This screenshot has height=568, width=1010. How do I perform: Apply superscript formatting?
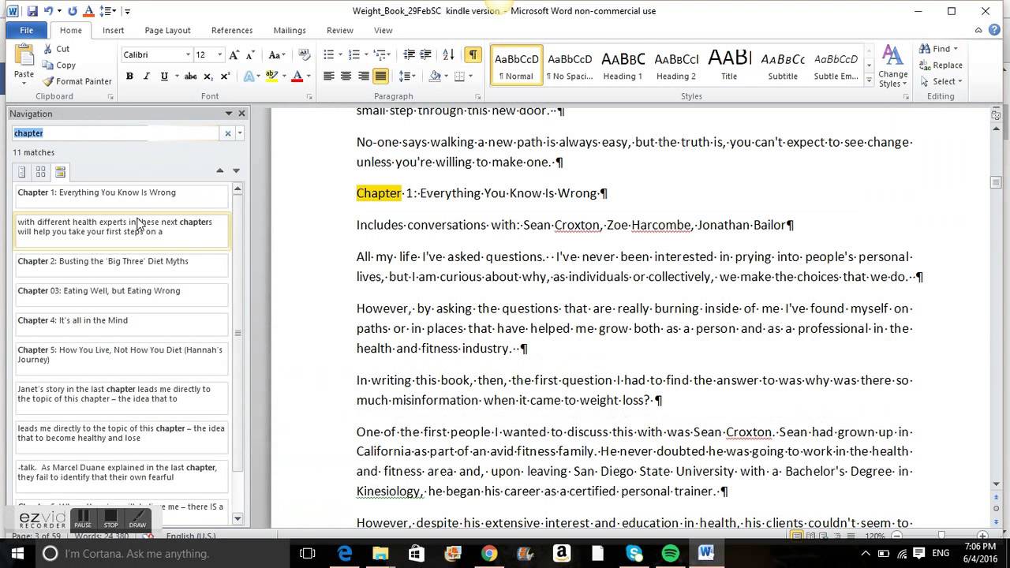[x=226, y=77]
